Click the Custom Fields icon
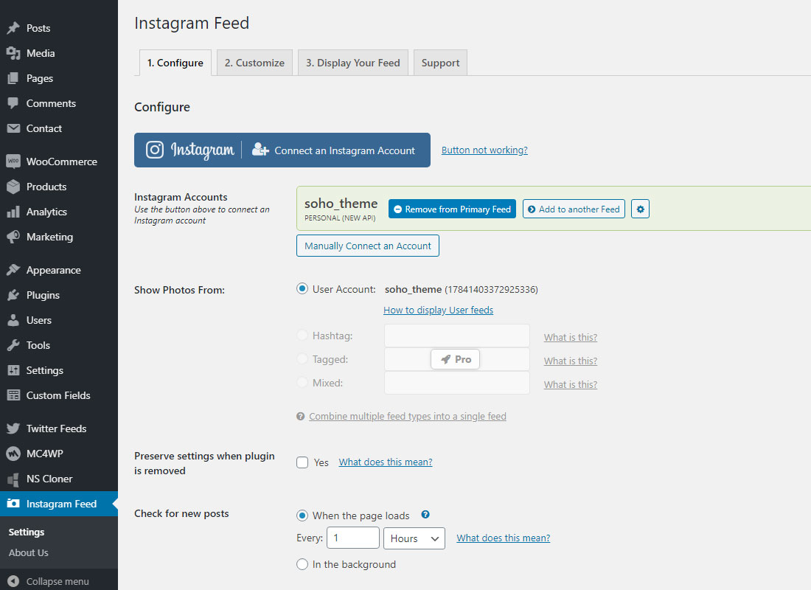This screenshot has height=590, width=811. point(13,395)
